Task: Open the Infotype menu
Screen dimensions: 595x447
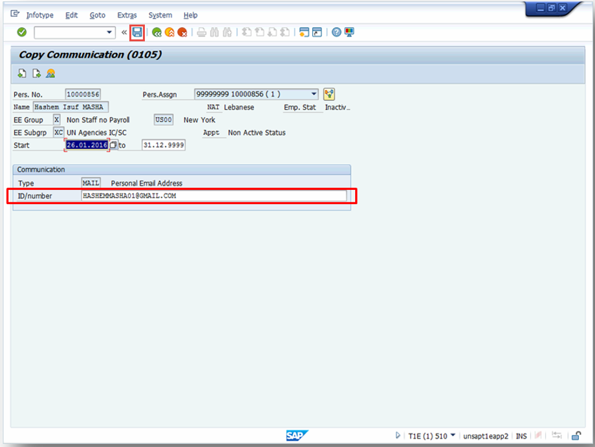Action: (39, 15)
